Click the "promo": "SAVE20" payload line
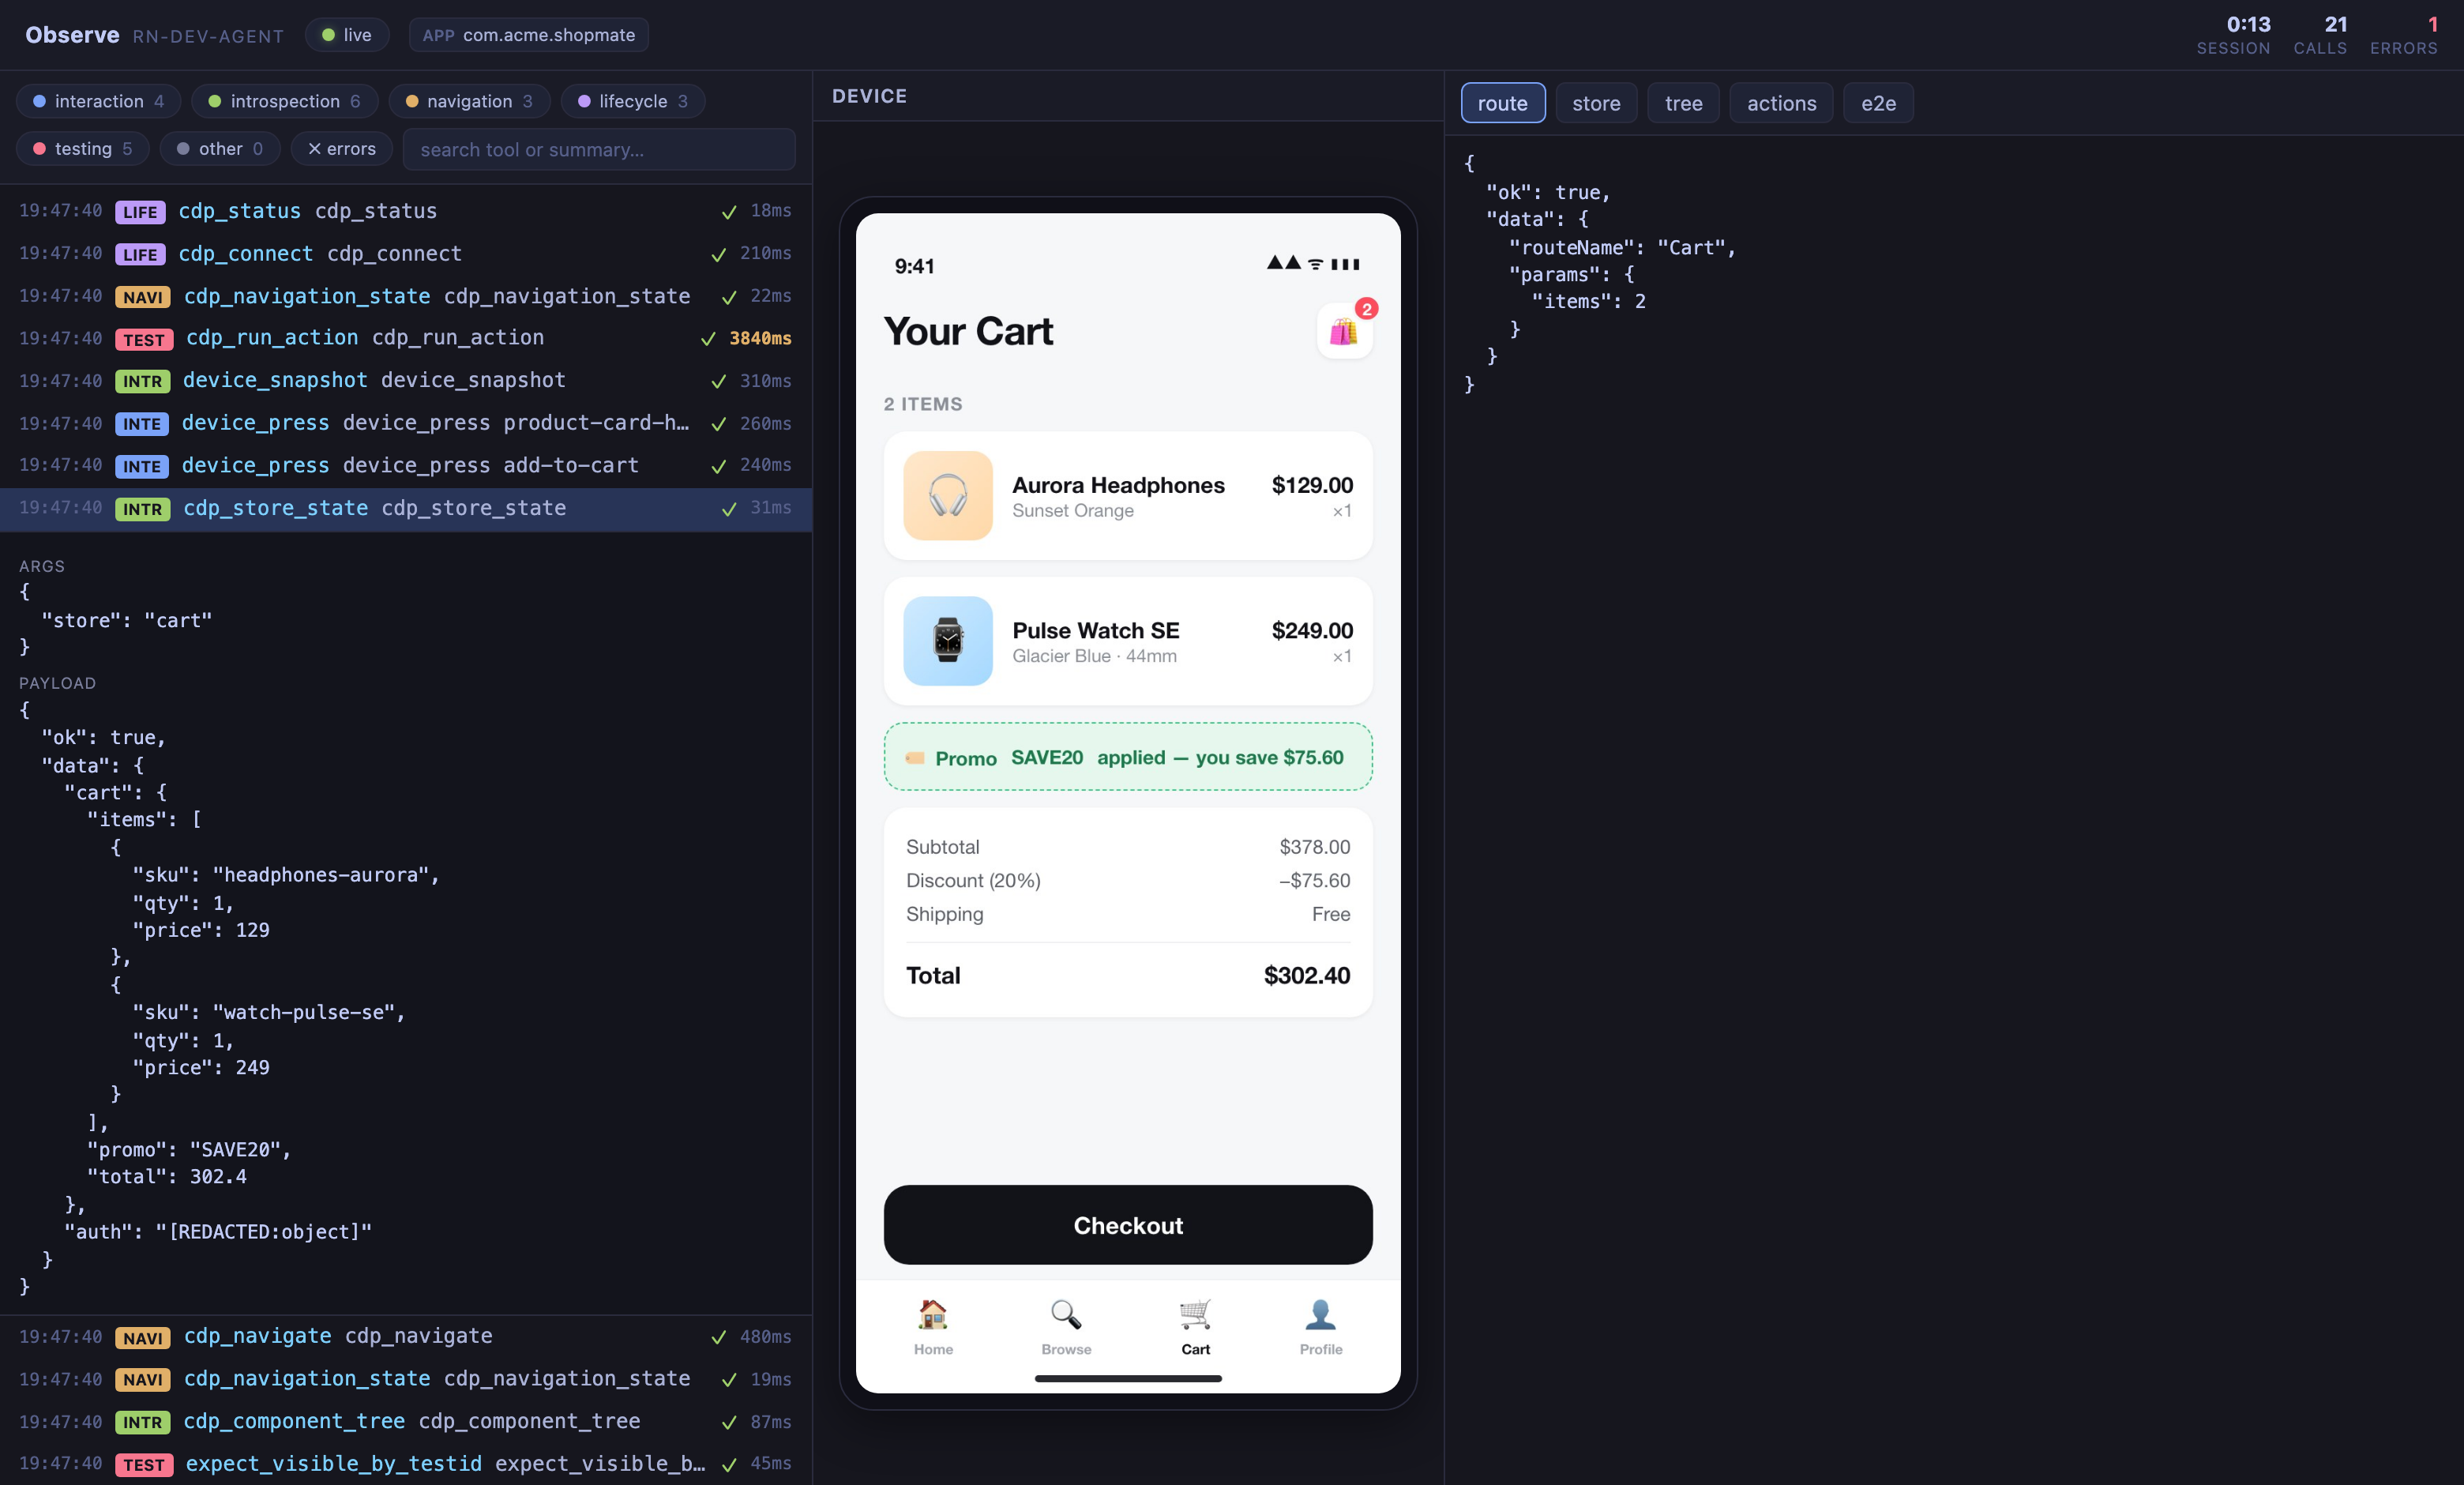 tap(188, 1150)
